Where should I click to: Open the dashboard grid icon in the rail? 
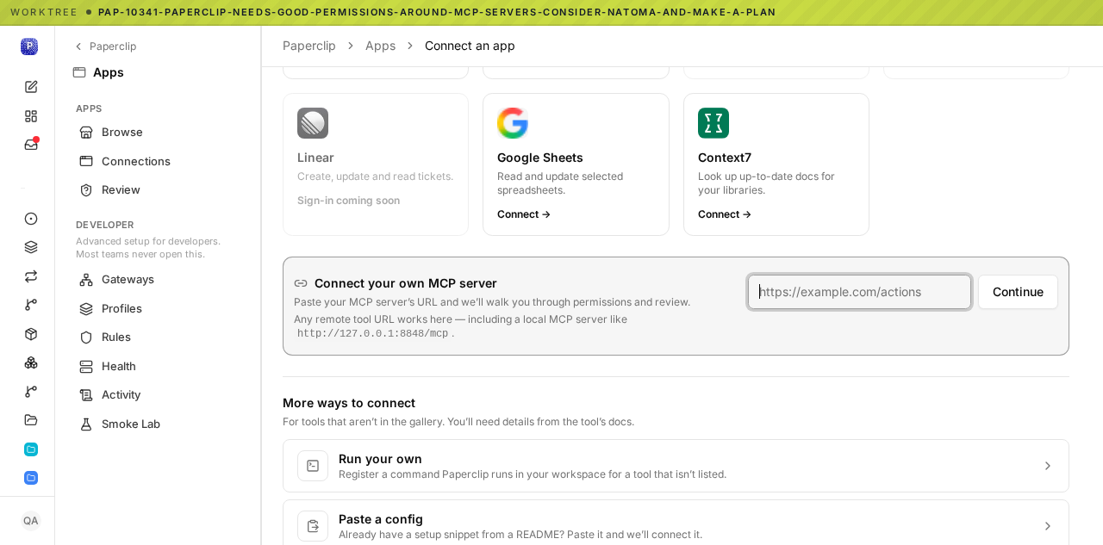click(x=31, y=115)
